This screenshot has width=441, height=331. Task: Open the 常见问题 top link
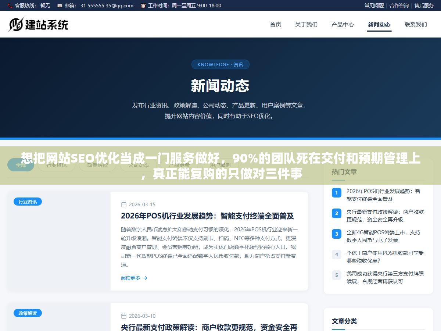pos(374,6)
